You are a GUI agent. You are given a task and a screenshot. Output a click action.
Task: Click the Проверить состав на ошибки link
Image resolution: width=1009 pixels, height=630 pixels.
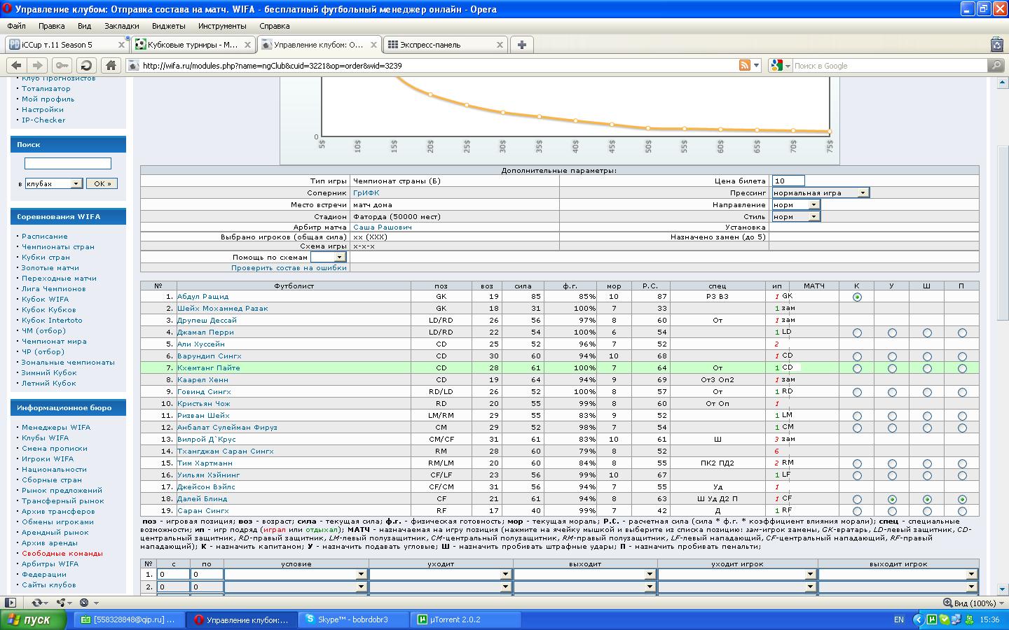(x=288, y=268)
